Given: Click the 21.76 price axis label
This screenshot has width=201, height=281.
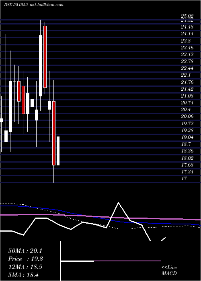Looking at the screenshot, I should pos(187,82).
